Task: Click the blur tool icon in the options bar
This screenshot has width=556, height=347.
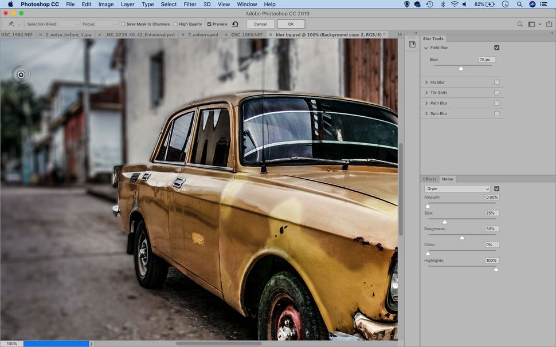Action: (x=11, y=24)
